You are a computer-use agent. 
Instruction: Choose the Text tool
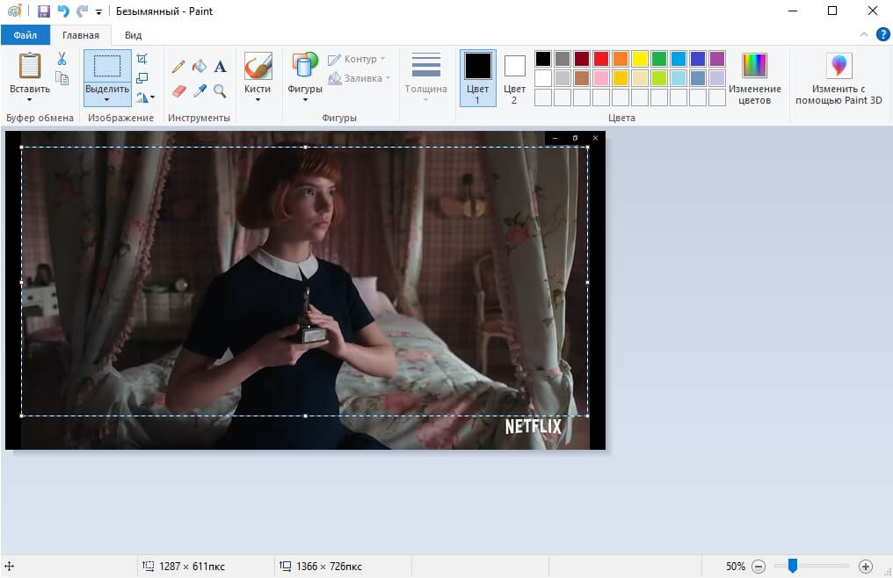(220, 66)
